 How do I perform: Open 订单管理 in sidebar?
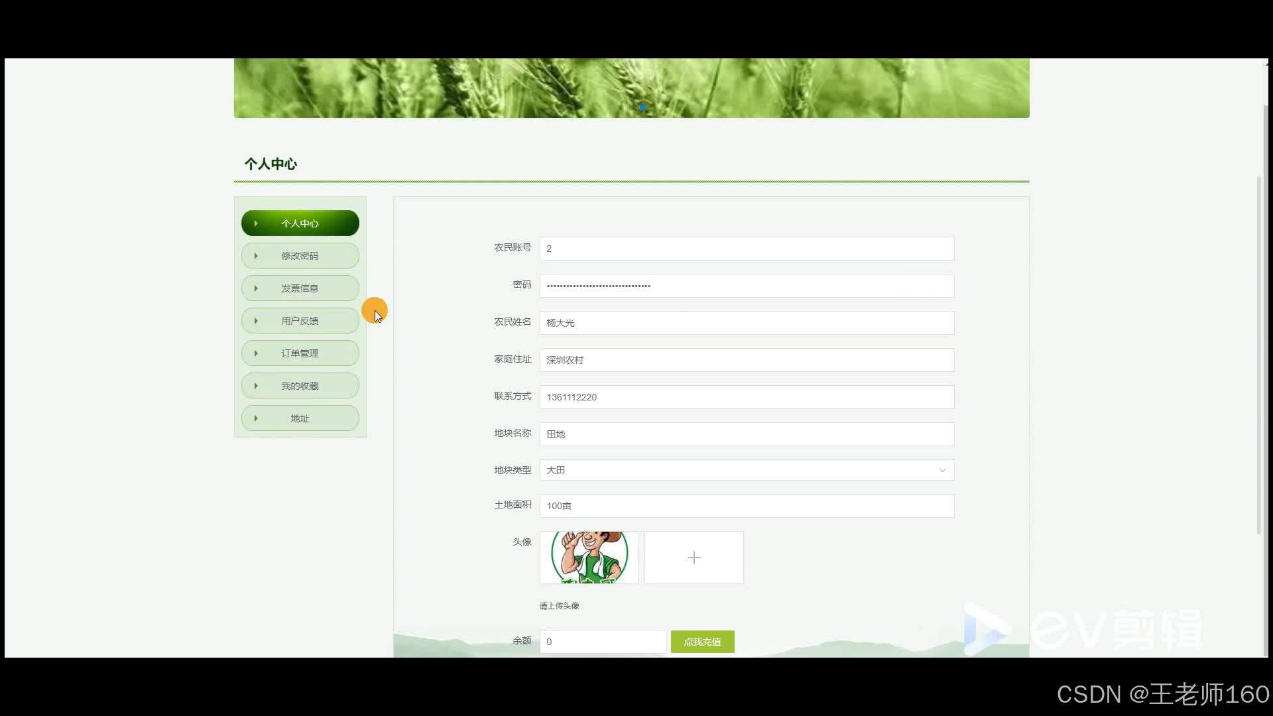[300, 353]
